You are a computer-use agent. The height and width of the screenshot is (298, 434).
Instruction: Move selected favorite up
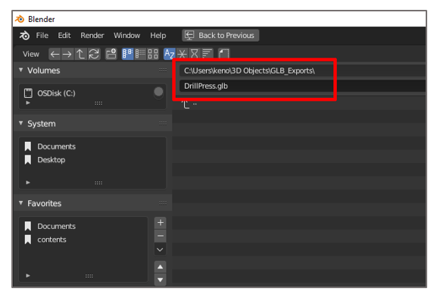click(161, 267)
